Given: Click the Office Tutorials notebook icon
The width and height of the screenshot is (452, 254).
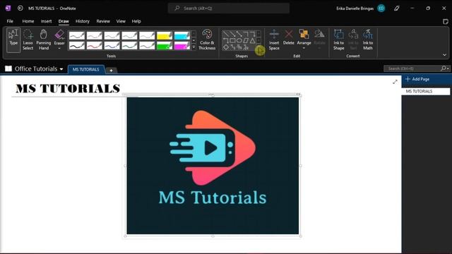Looking at the screenshot, I should coord(8,68).
